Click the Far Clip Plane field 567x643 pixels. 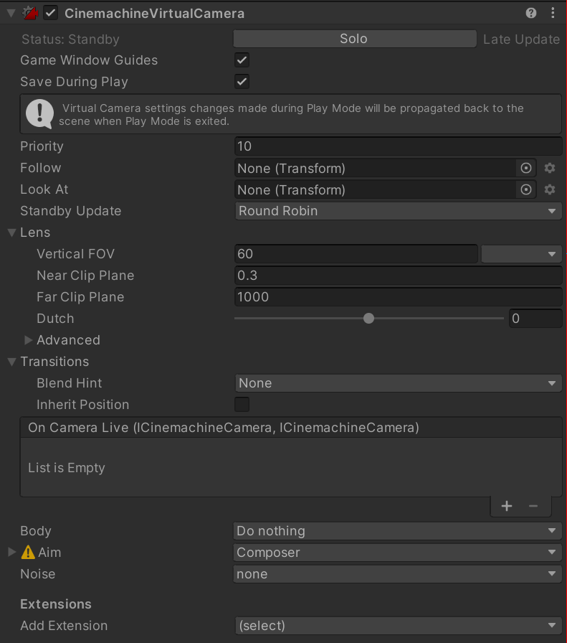[398, 297]
